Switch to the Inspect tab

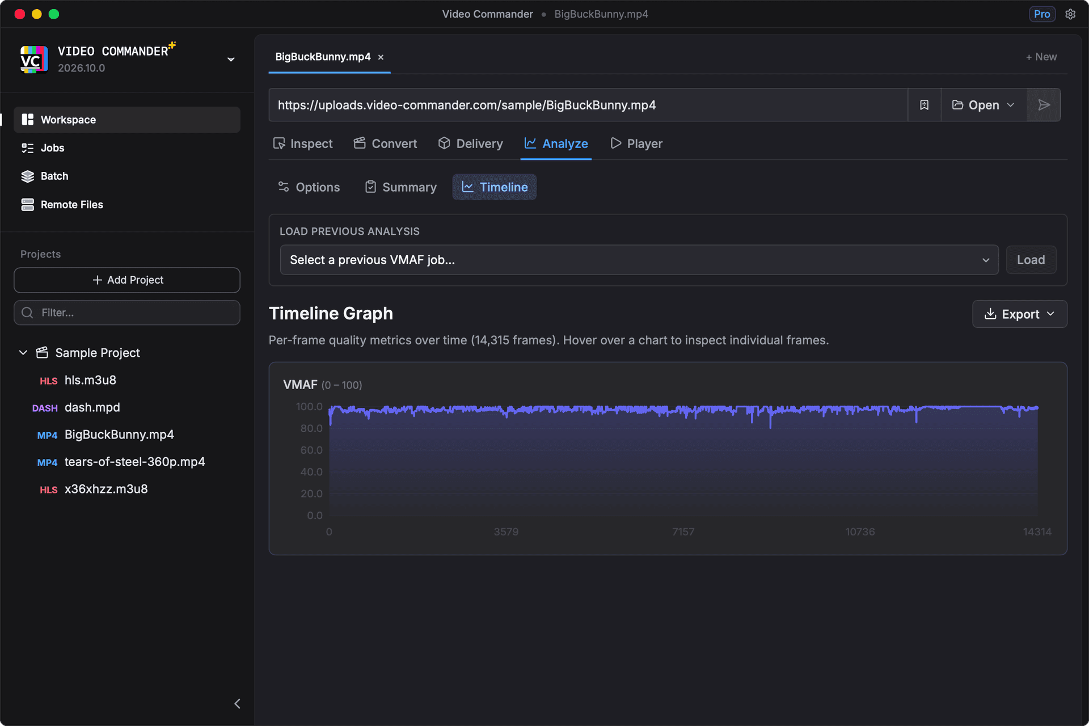coord(303,143)
